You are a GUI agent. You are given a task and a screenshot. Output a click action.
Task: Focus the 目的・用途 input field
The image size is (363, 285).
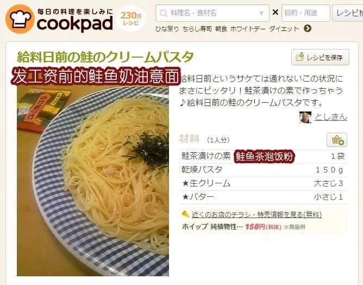click(305, 13)
